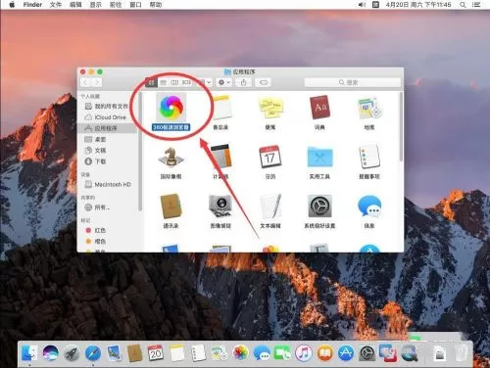Image resolution: width=490 pixels, height=368 pixels.
Task: Switch Finder to Cover Flow view
Action: [x=186, y=82]
